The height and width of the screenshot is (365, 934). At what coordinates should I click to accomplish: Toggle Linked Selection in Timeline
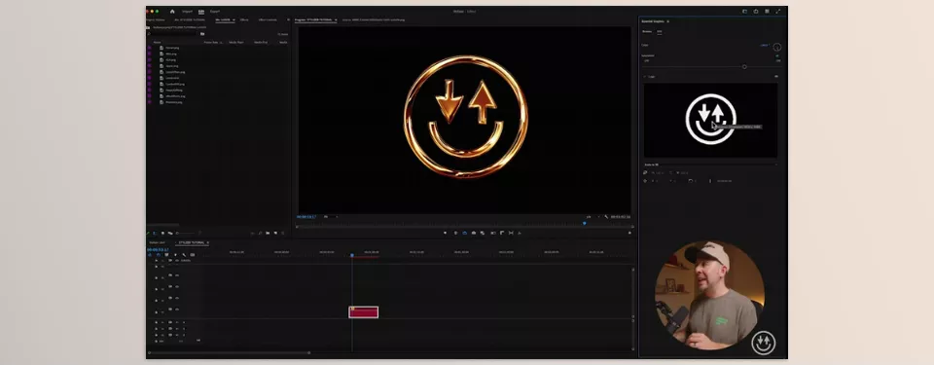click(x=166, y=255)
